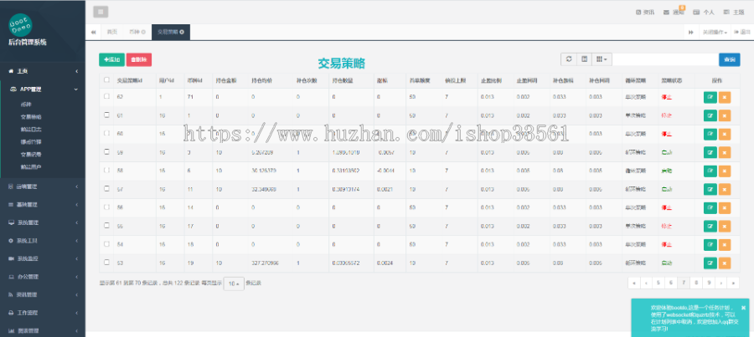
Task: Dismiss the welcome notification popup
Action: [x=743, y=307]
